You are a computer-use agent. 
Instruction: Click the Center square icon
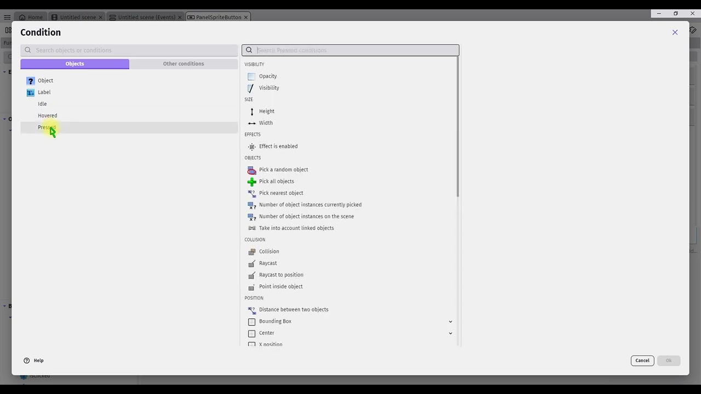(x=251, y=333)
